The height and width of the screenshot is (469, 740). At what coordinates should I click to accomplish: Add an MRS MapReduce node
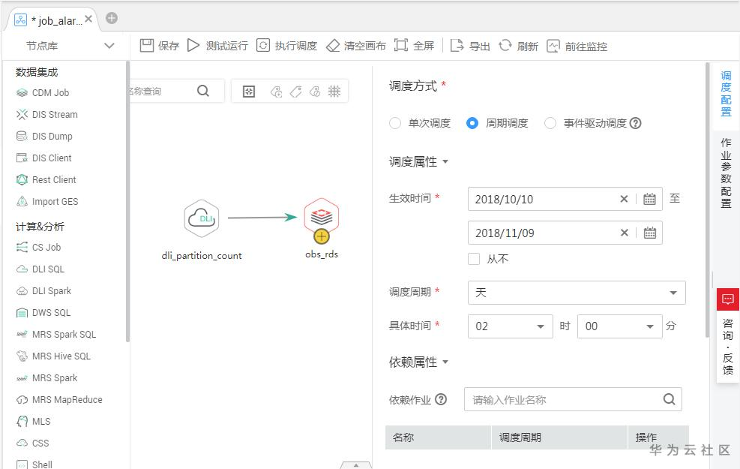click(x=59, y=399)
